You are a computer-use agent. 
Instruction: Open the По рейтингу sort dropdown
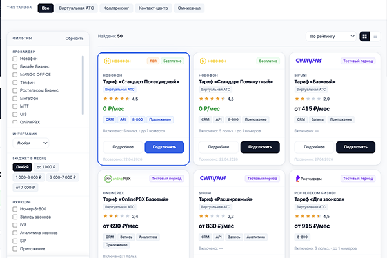coord(331,37)
